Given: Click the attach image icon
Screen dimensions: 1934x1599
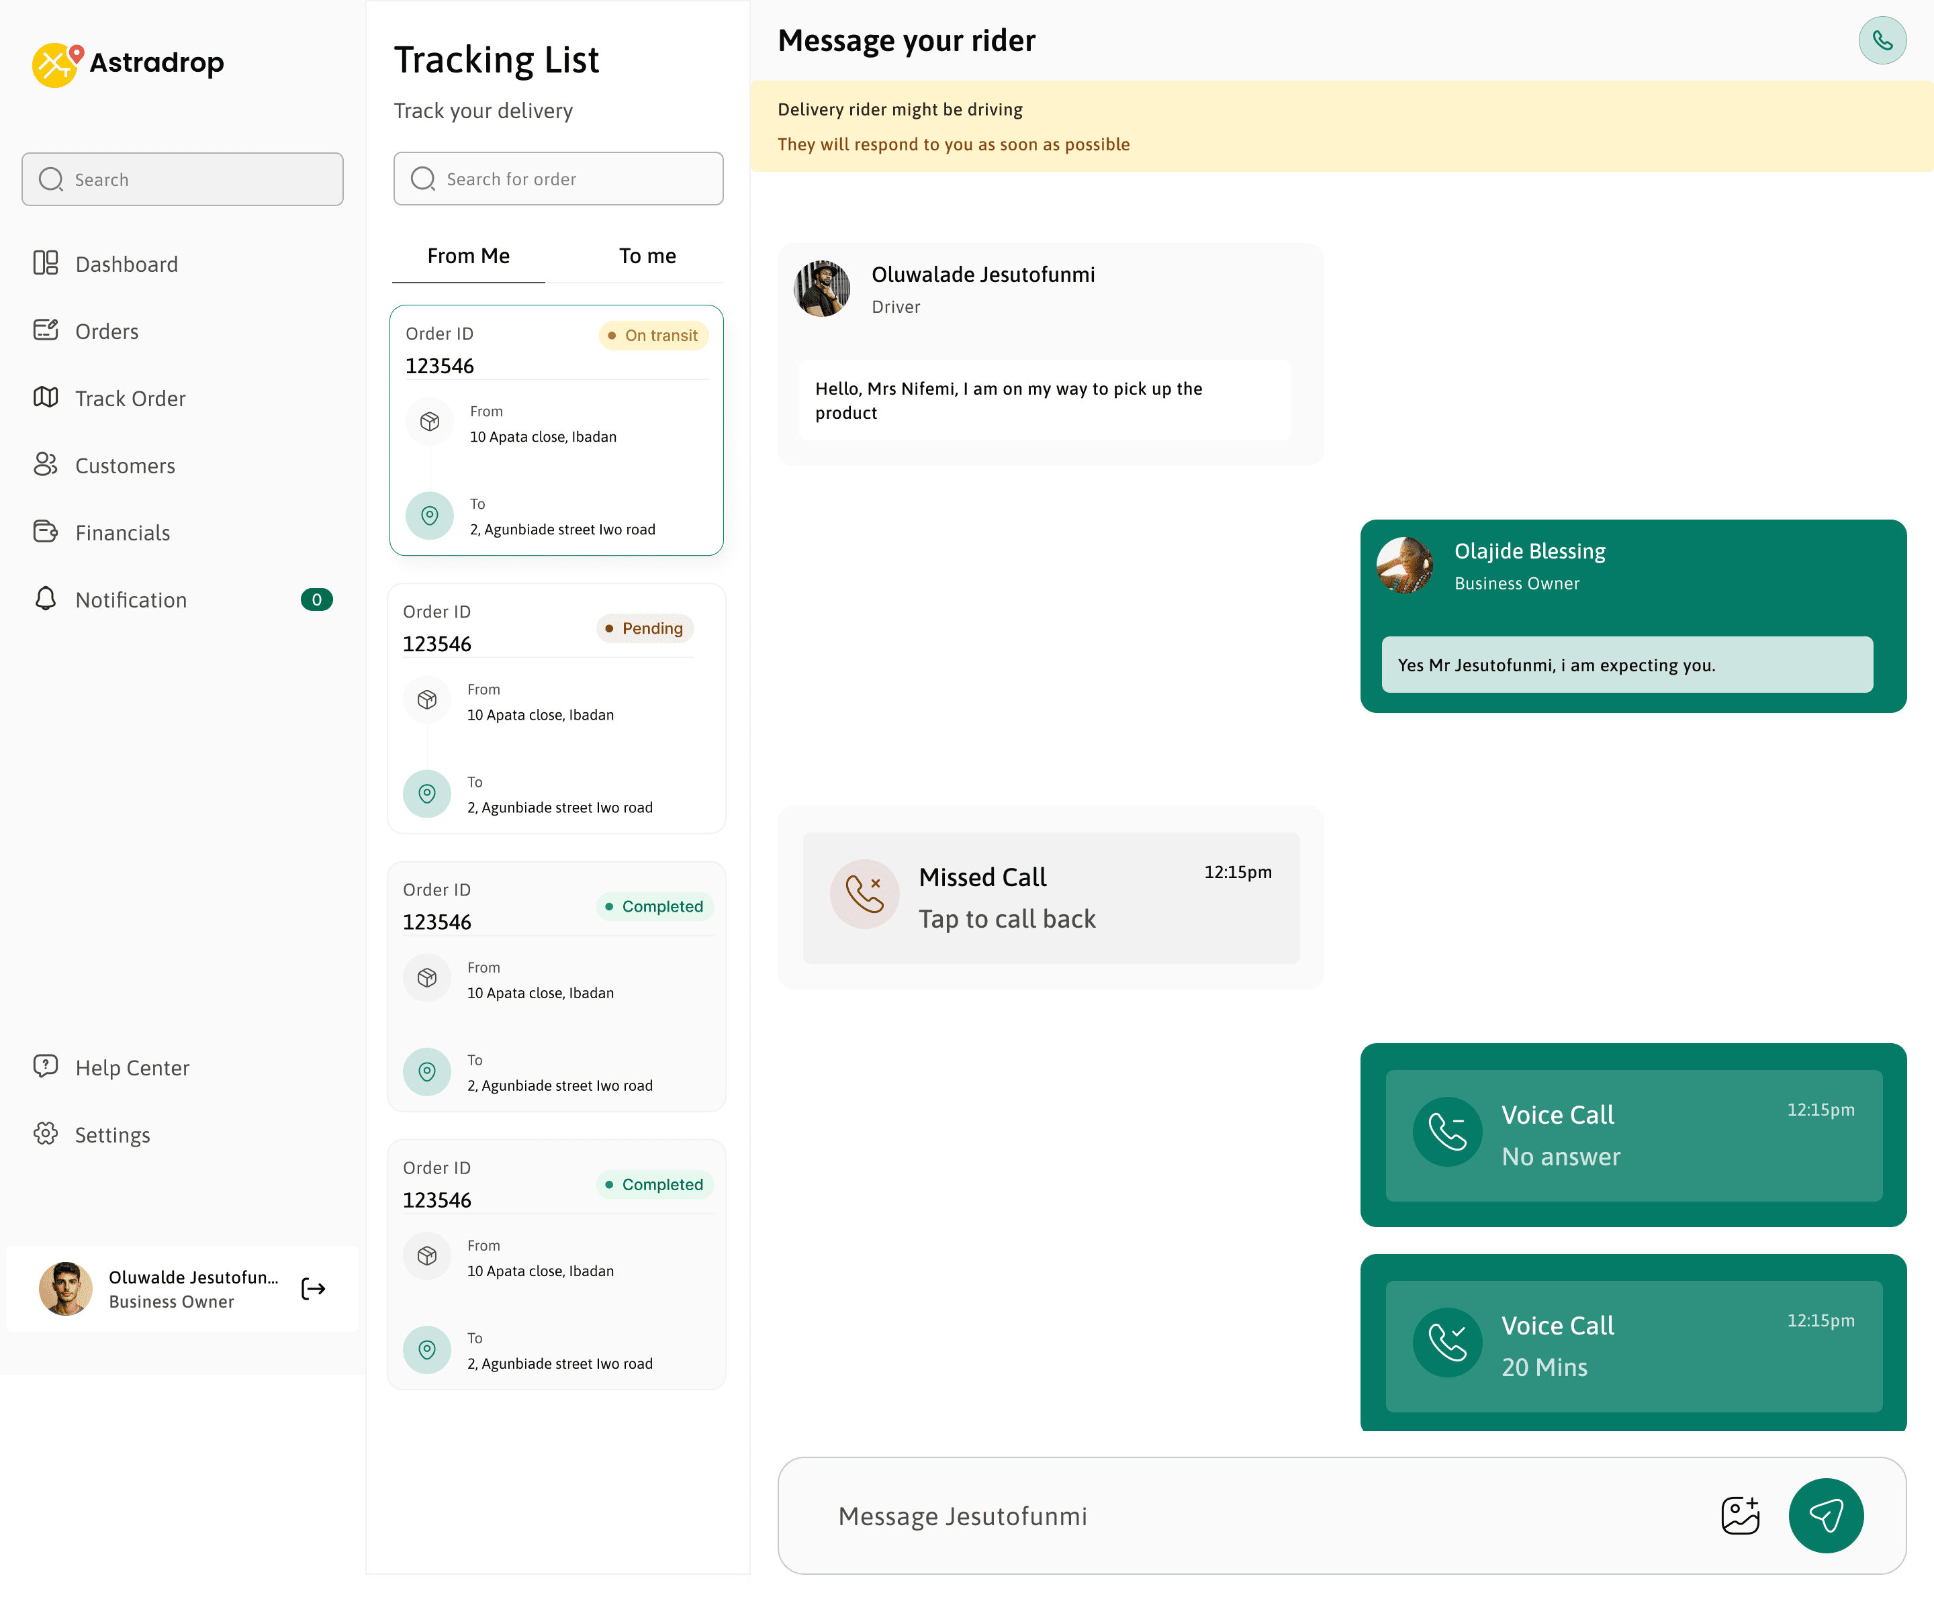Looking at the screenshot, I should (1740, 1515).
